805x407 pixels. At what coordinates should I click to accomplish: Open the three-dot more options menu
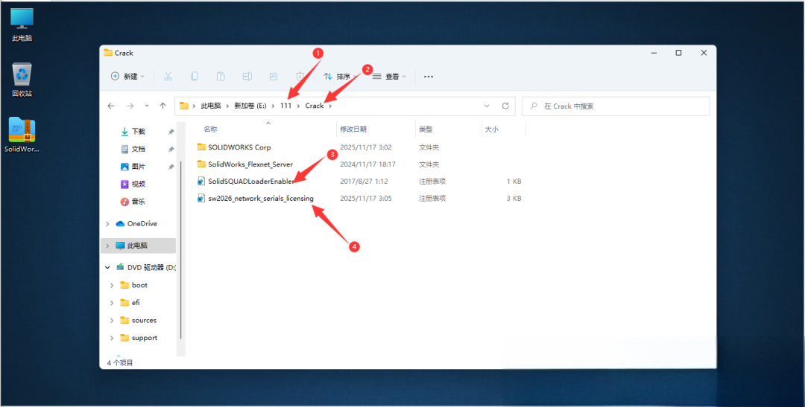point(428,77)
